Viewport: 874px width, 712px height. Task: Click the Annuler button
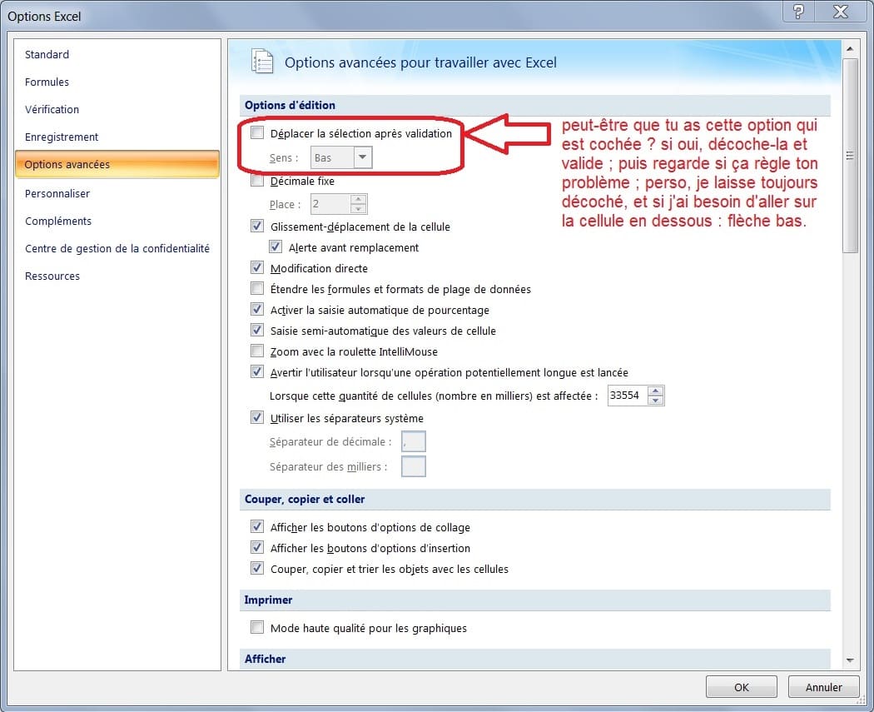(x=823, y=687)
